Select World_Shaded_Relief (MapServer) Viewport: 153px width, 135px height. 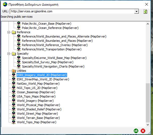(39, 109)
